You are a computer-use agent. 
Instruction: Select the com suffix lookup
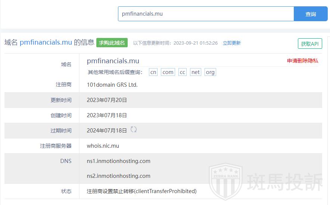(168, 72)
